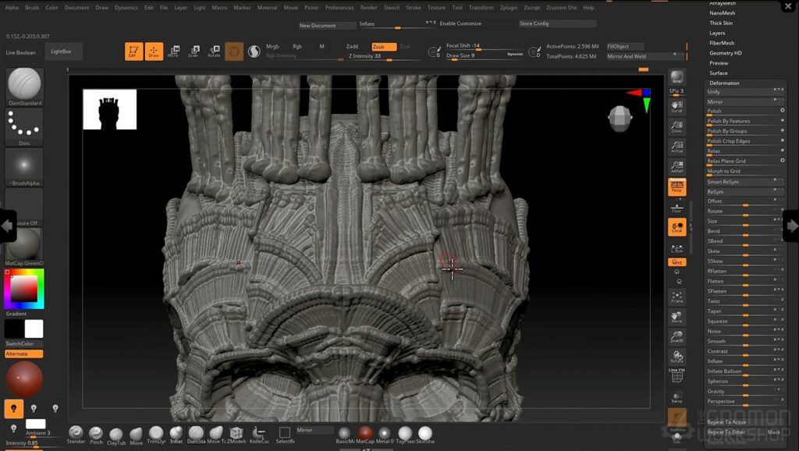Activate the Move transform tool

(174, 51)
